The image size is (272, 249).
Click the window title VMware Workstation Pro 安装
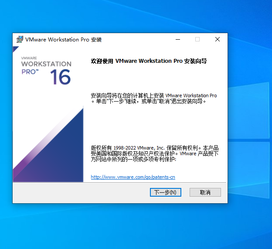pyautogui.click(x=64, y=40)
